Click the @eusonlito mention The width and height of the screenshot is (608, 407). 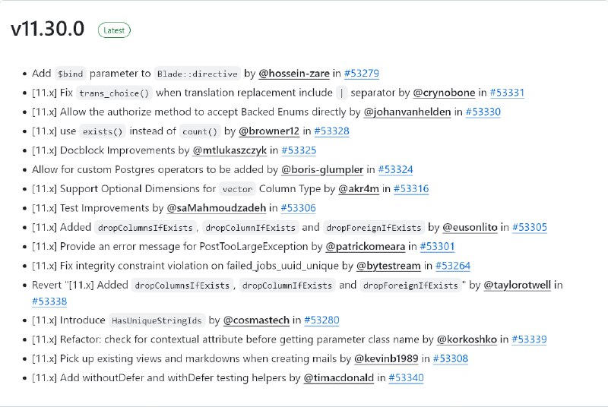tap(470, 227)
